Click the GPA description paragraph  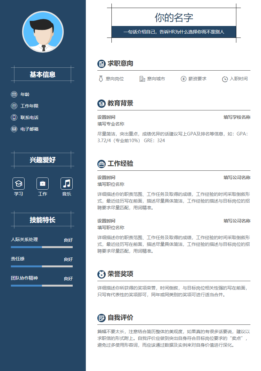click(x=173, y=137)
